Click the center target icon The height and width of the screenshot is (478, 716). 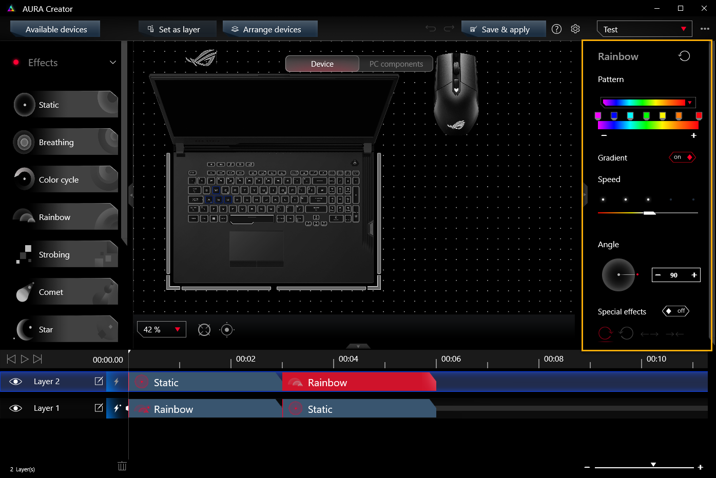227,330
